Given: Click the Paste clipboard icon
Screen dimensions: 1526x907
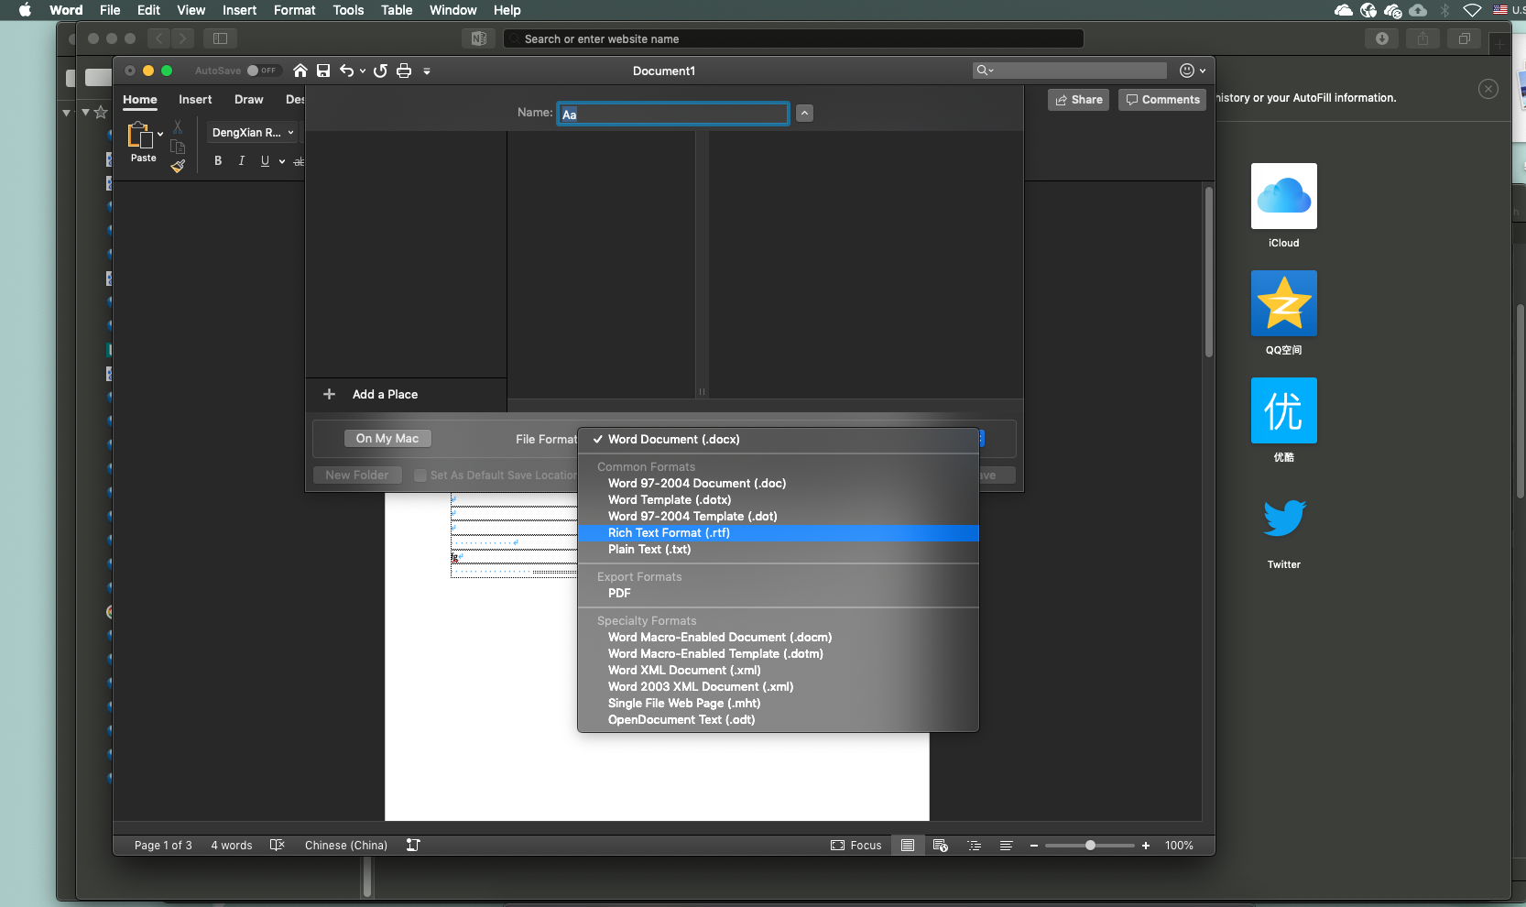Looking at the screenshot, I should (140, 136).
